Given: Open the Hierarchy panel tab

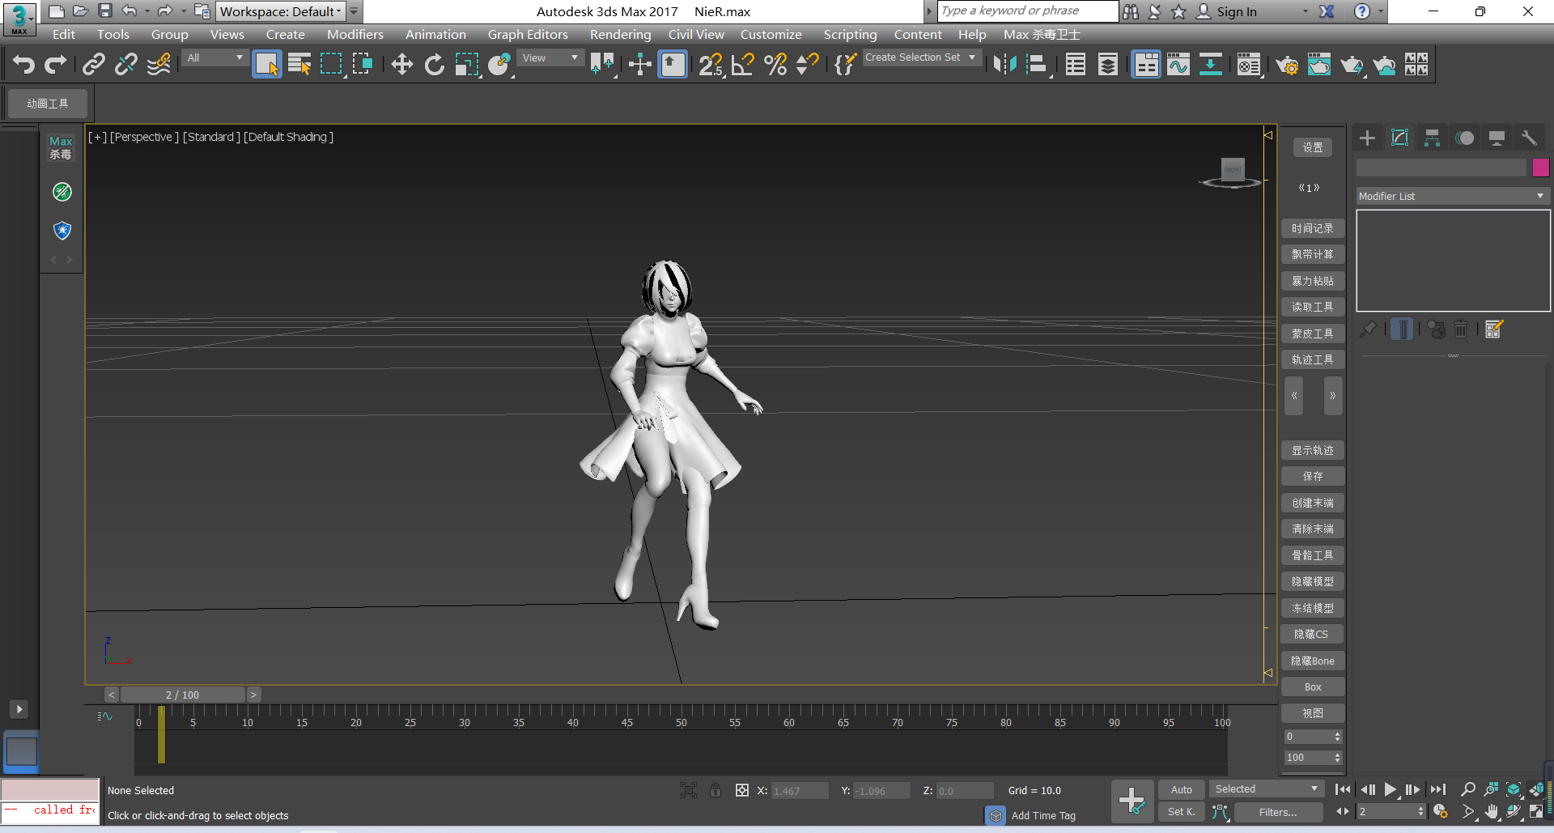Looking at the screenshot, I should click(1432, 138).
